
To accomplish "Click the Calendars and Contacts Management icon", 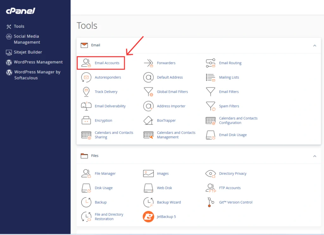I will tap(148, 135).
